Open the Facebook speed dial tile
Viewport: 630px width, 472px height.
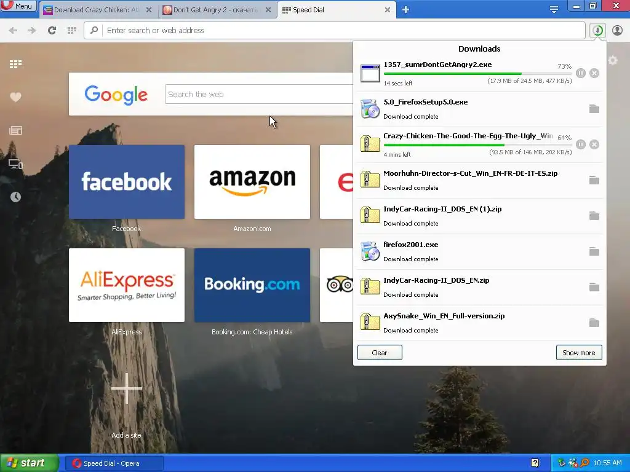point(127,182)
